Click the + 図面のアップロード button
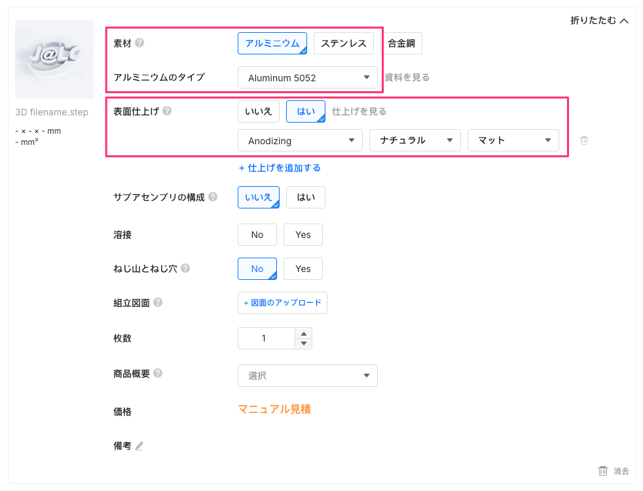This screenshot has width=643, height=491. coord(282,303)
